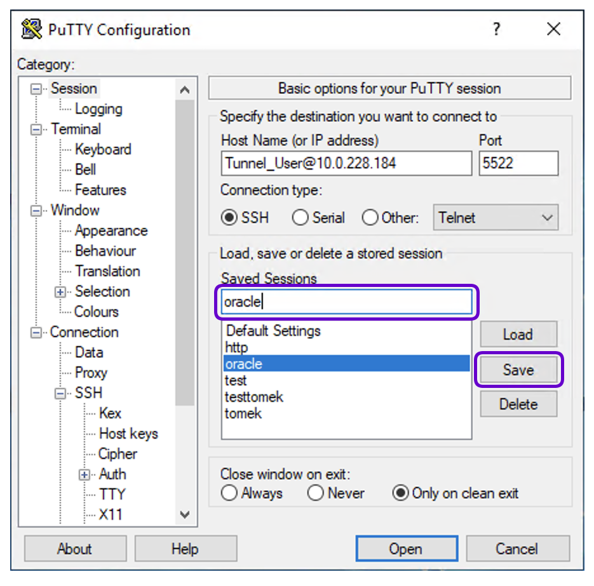The image size is (594, 586).
Task: Click in the Host Name field
Action: pyautogui.click(x=346, y=163)
